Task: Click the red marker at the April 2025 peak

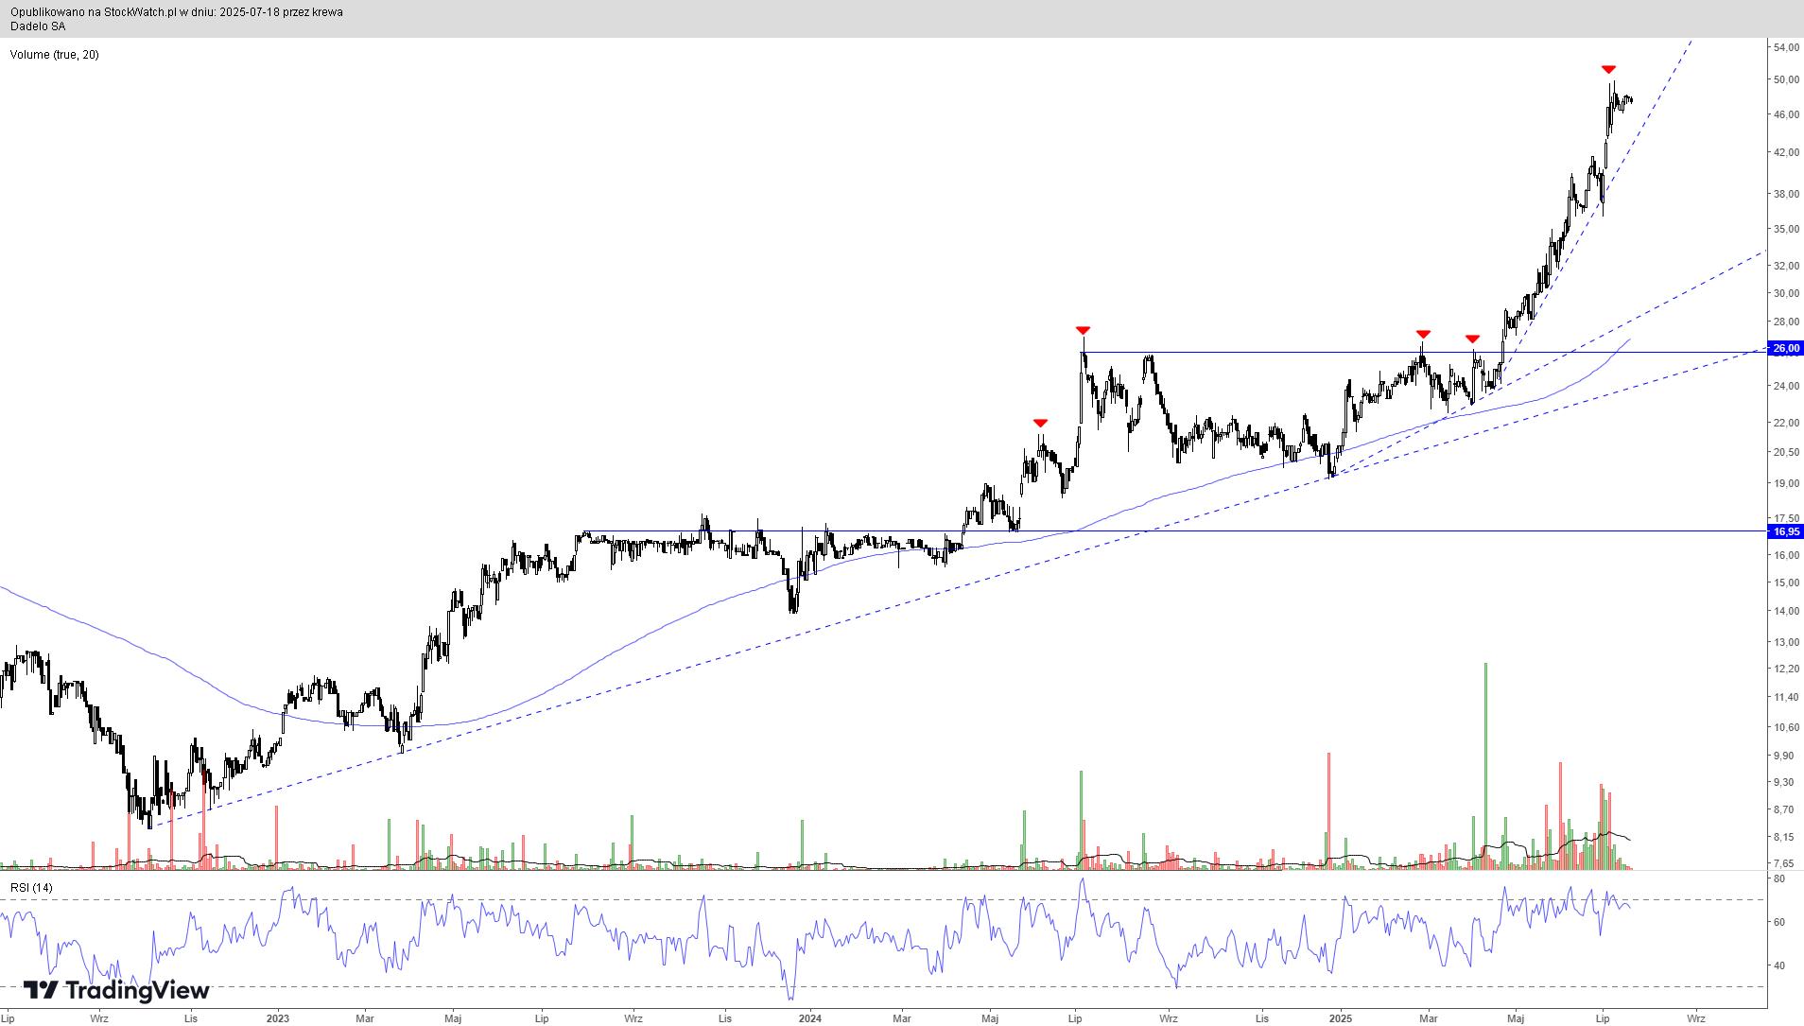Action: coord(1472,339)
